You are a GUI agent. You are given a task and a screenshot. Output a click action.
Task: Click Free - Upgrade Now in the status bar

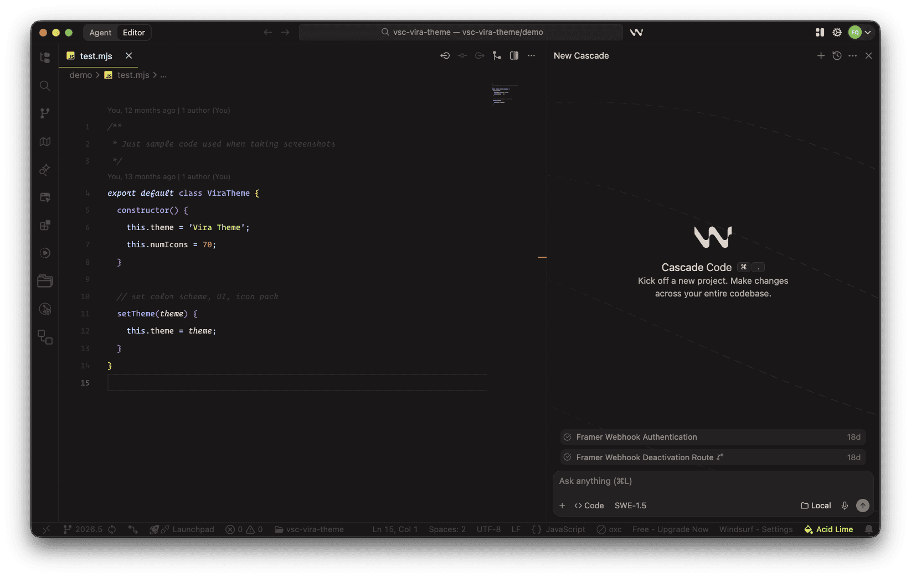point(670,529)
